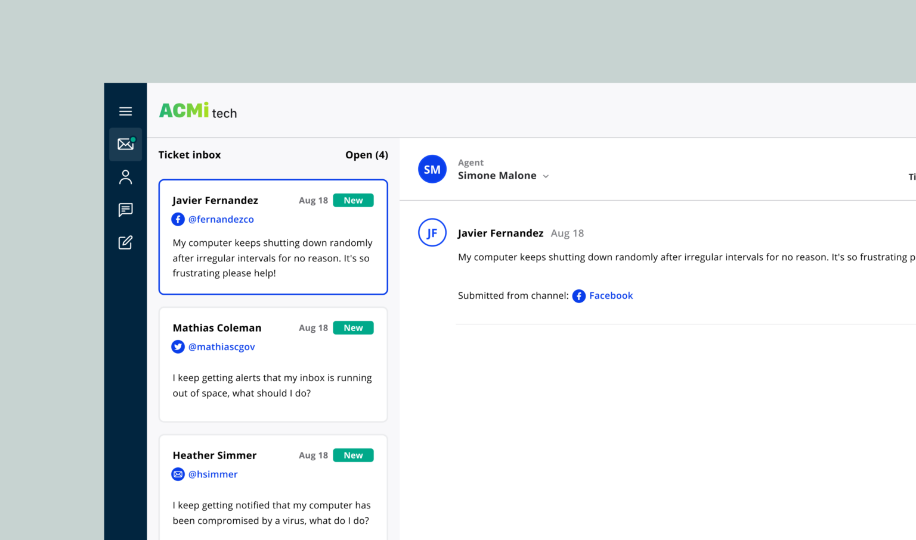
Task: Click the Open (4) filter label
Action: point(366,155)
